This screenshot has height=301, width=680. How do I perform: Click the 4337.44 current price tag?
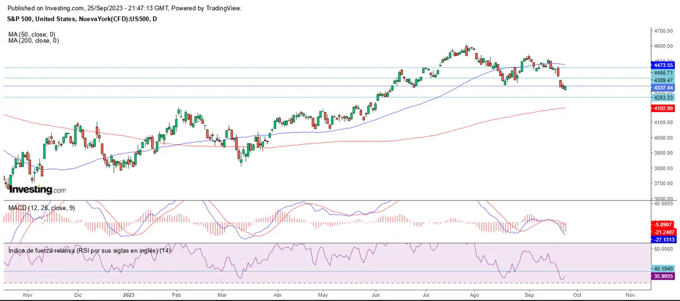pos(662,88)
